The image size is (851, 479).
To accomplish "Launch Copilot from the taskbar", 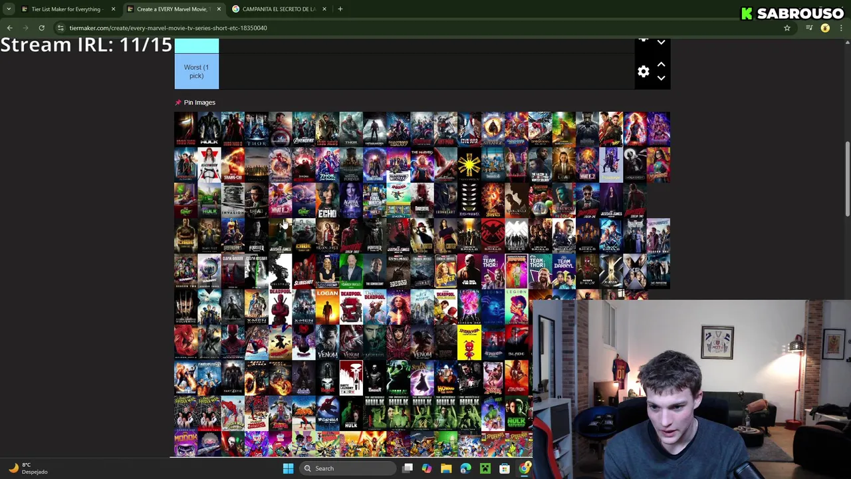I will point(427,468).
